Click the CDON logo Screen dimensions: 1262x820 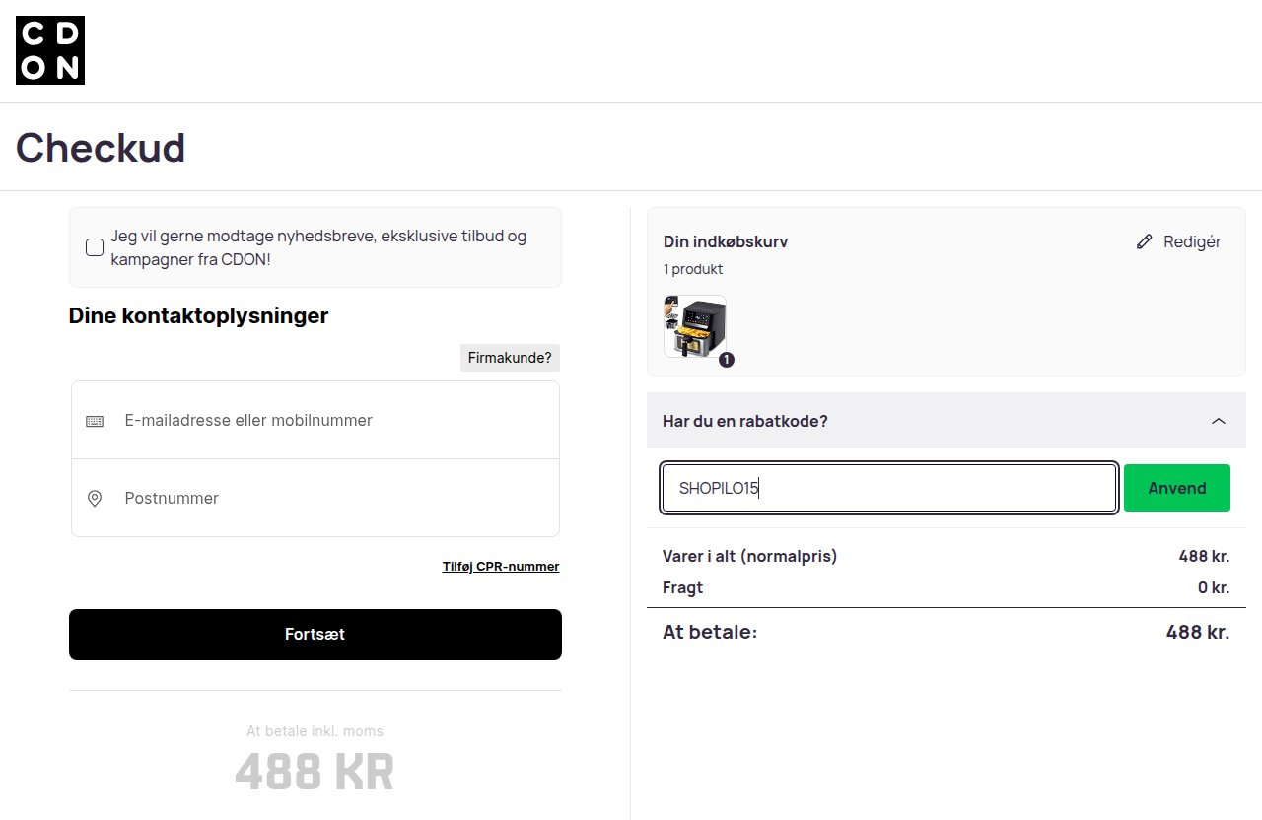(x=50, y=50)
